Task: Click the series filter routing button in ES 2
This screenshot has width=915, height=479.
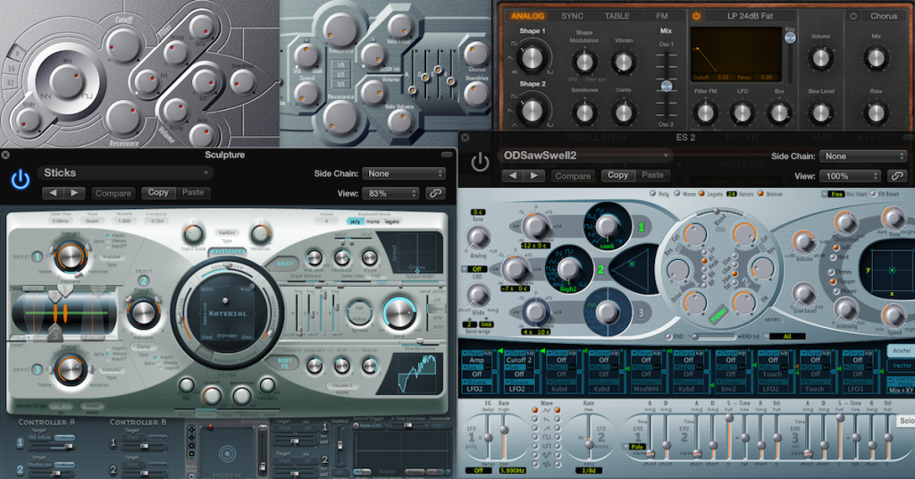Action: point(772,320)
